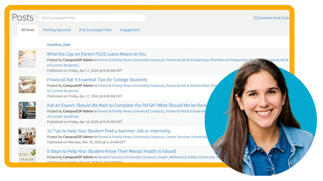Click 'Published on Friday, Apr 10, 2026 @ 6:30 AM EDT'
323x181 pixels.
pyautogui.click(x=85, y=122)
